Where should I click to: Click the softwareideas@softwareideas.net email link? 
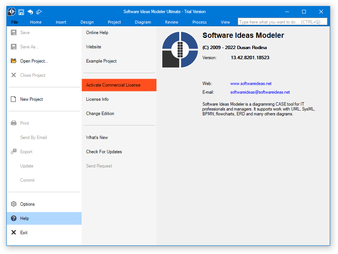tap(260, 92)
